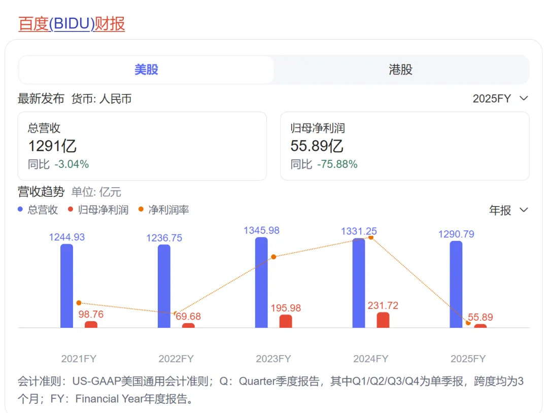Viewport: 548px width, 413px height.
Task: Click the 1236.75 revenue value label
Action: tap(164, 238)
